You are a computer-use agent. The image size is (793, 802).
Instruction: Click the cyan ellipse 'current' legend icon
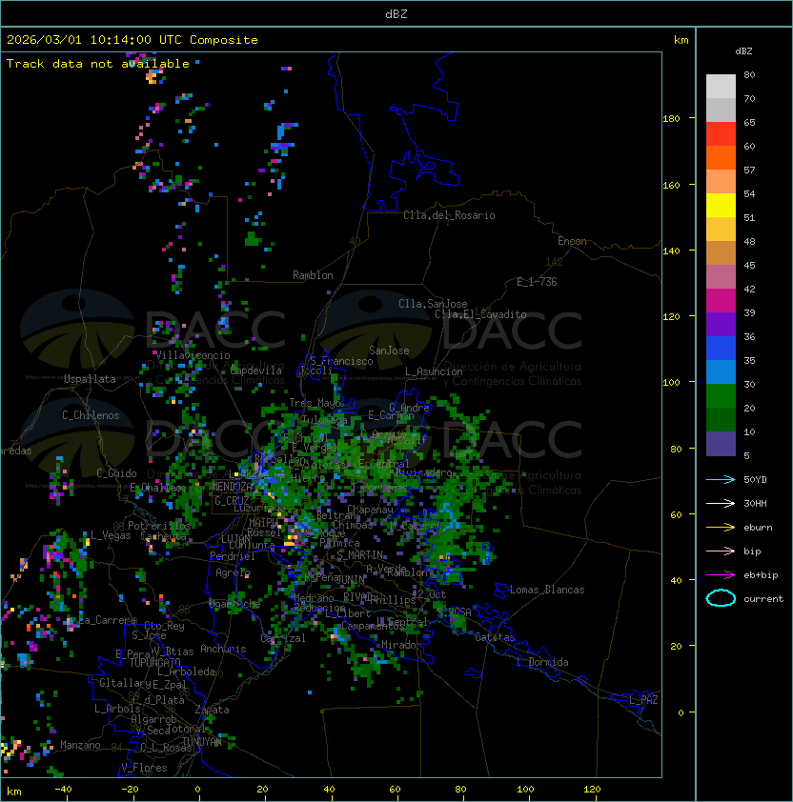point(721,598)
